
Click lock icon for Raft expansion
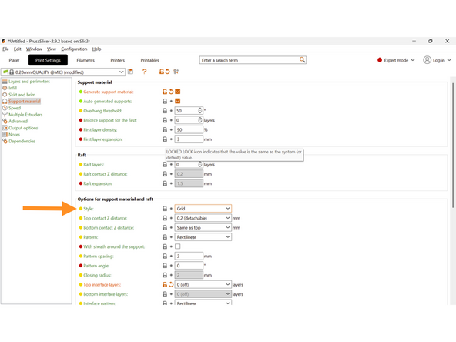tap(165, 183)
